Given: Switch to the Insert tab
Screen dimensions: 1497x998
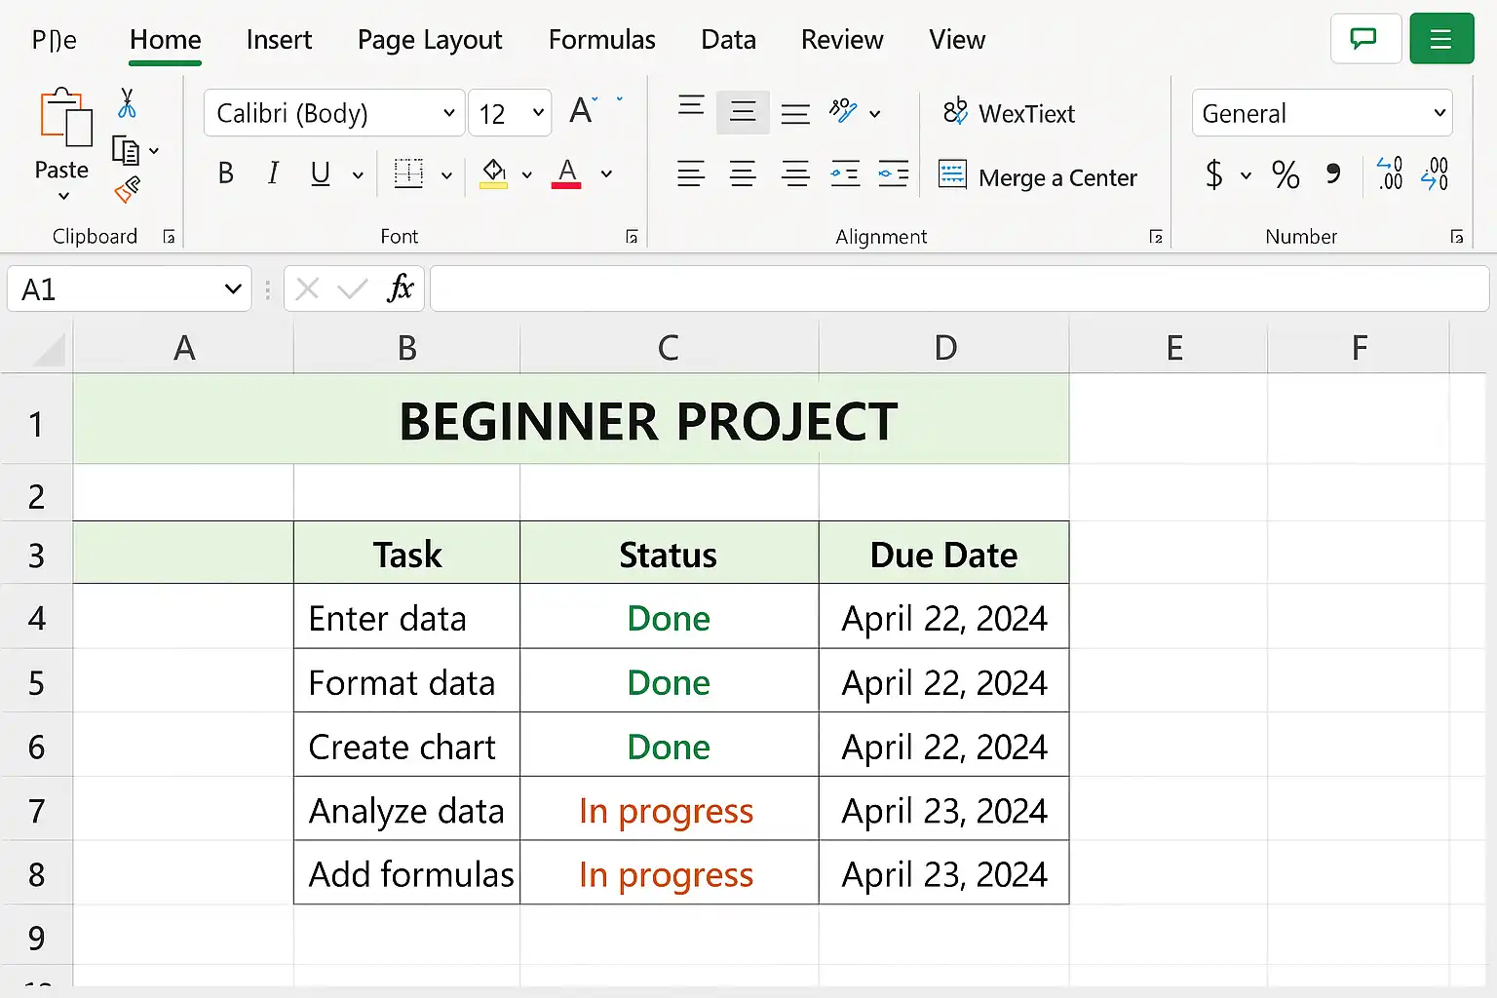Looking at the screenshot, I should 279,40.
